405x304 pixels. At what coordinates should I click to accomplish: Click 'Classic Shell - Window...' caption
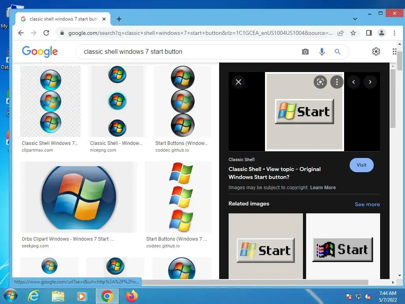click(116, 143)
